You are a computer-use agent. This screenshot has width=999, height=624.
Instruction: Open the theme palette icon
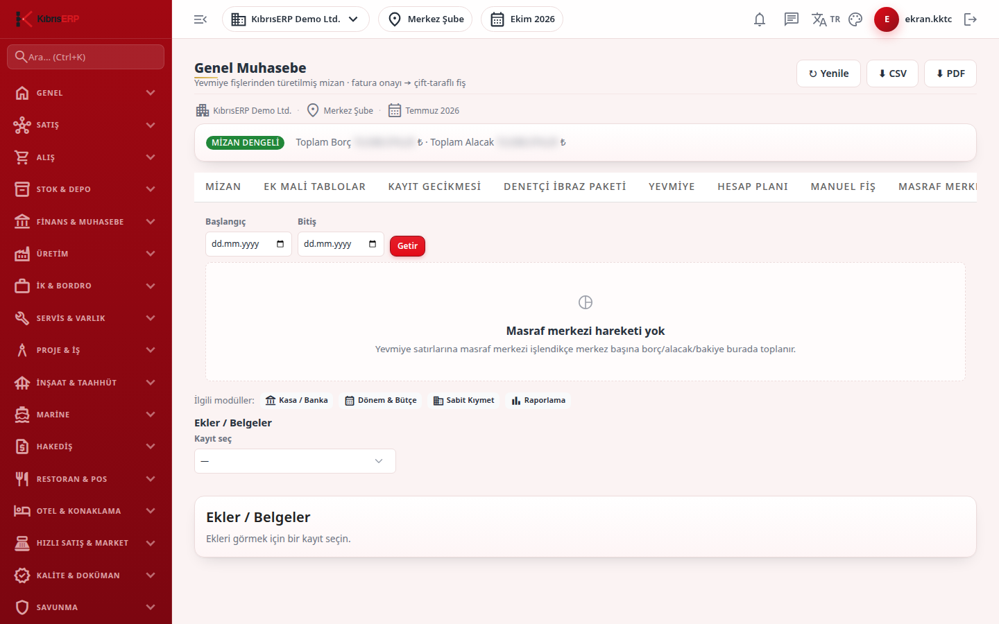point(855,19)
